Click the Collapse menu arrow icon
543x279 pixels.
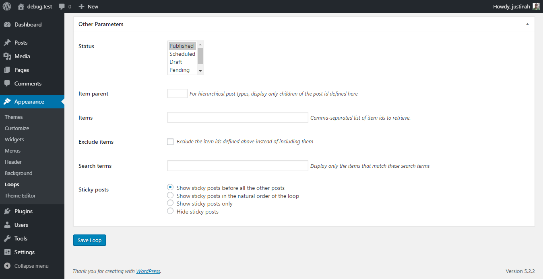tap(7, 266)
